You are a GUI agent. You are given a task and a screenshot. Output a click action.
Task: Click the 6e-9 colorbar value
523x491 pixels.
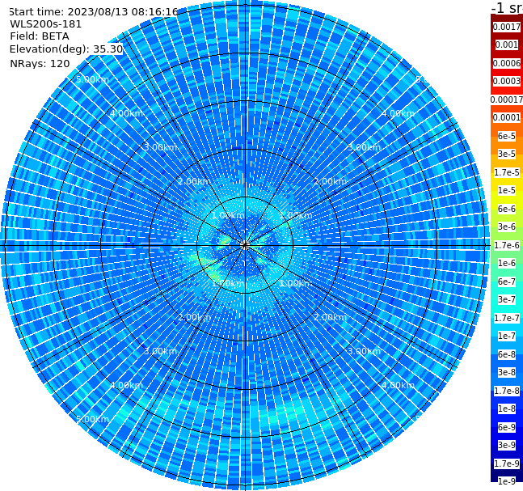click(507, 427)
